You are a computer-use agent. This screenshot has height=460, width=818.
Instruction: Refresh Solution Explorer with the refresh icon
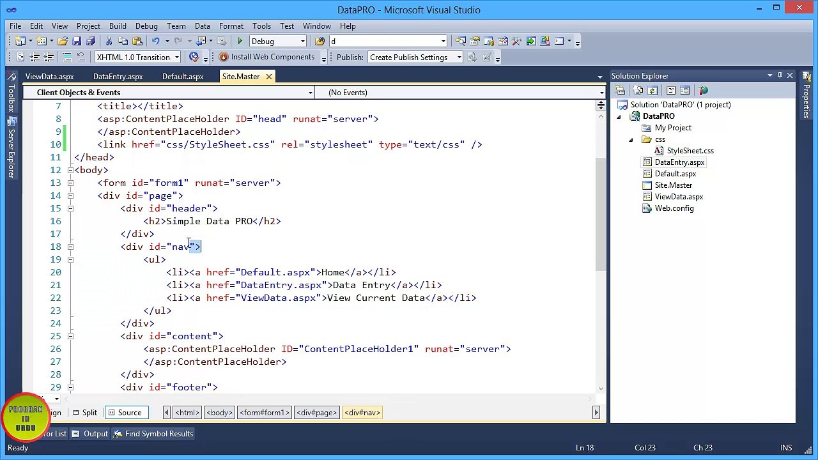click(652, 91)
